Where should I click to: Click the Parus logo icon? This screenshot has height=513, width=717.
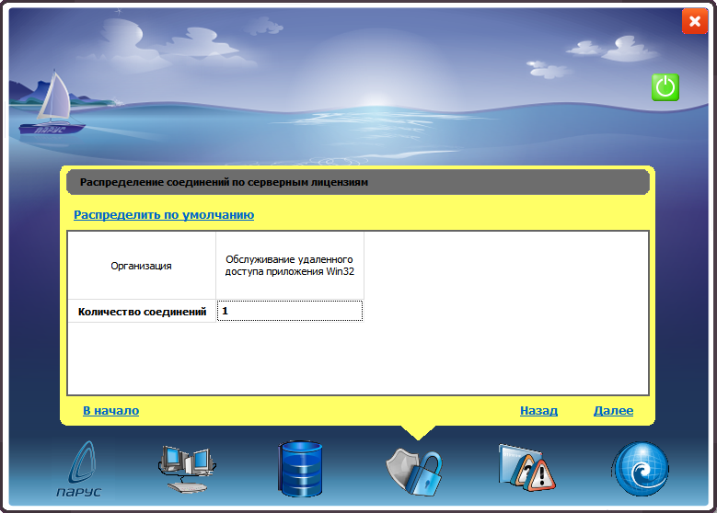click(x=78, y=469)
